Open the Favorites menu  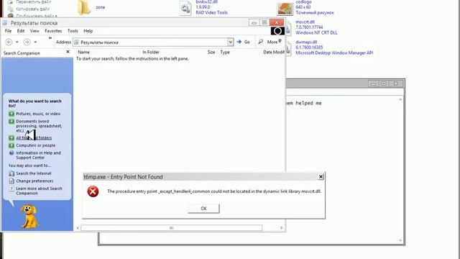(x=53, y=31)
